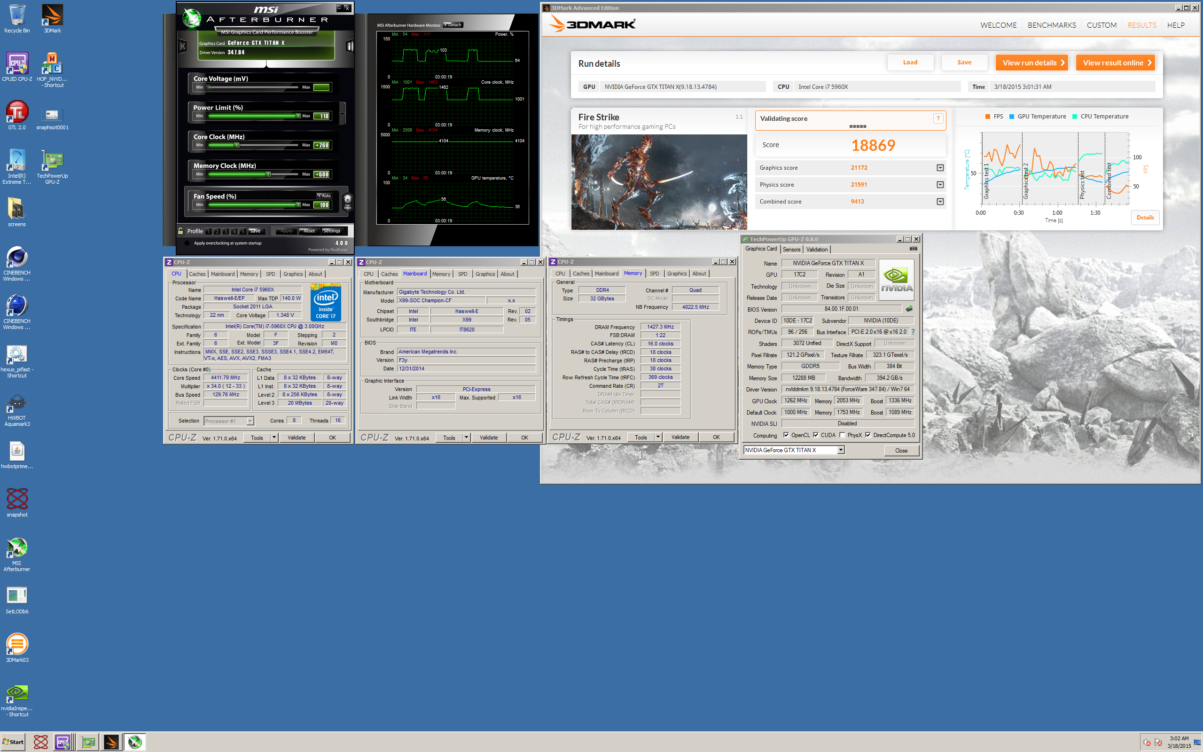This screenshot has height=752, width=1203.
Task: Click Afterburner fan User Define gear
Action: click(347, 202)
